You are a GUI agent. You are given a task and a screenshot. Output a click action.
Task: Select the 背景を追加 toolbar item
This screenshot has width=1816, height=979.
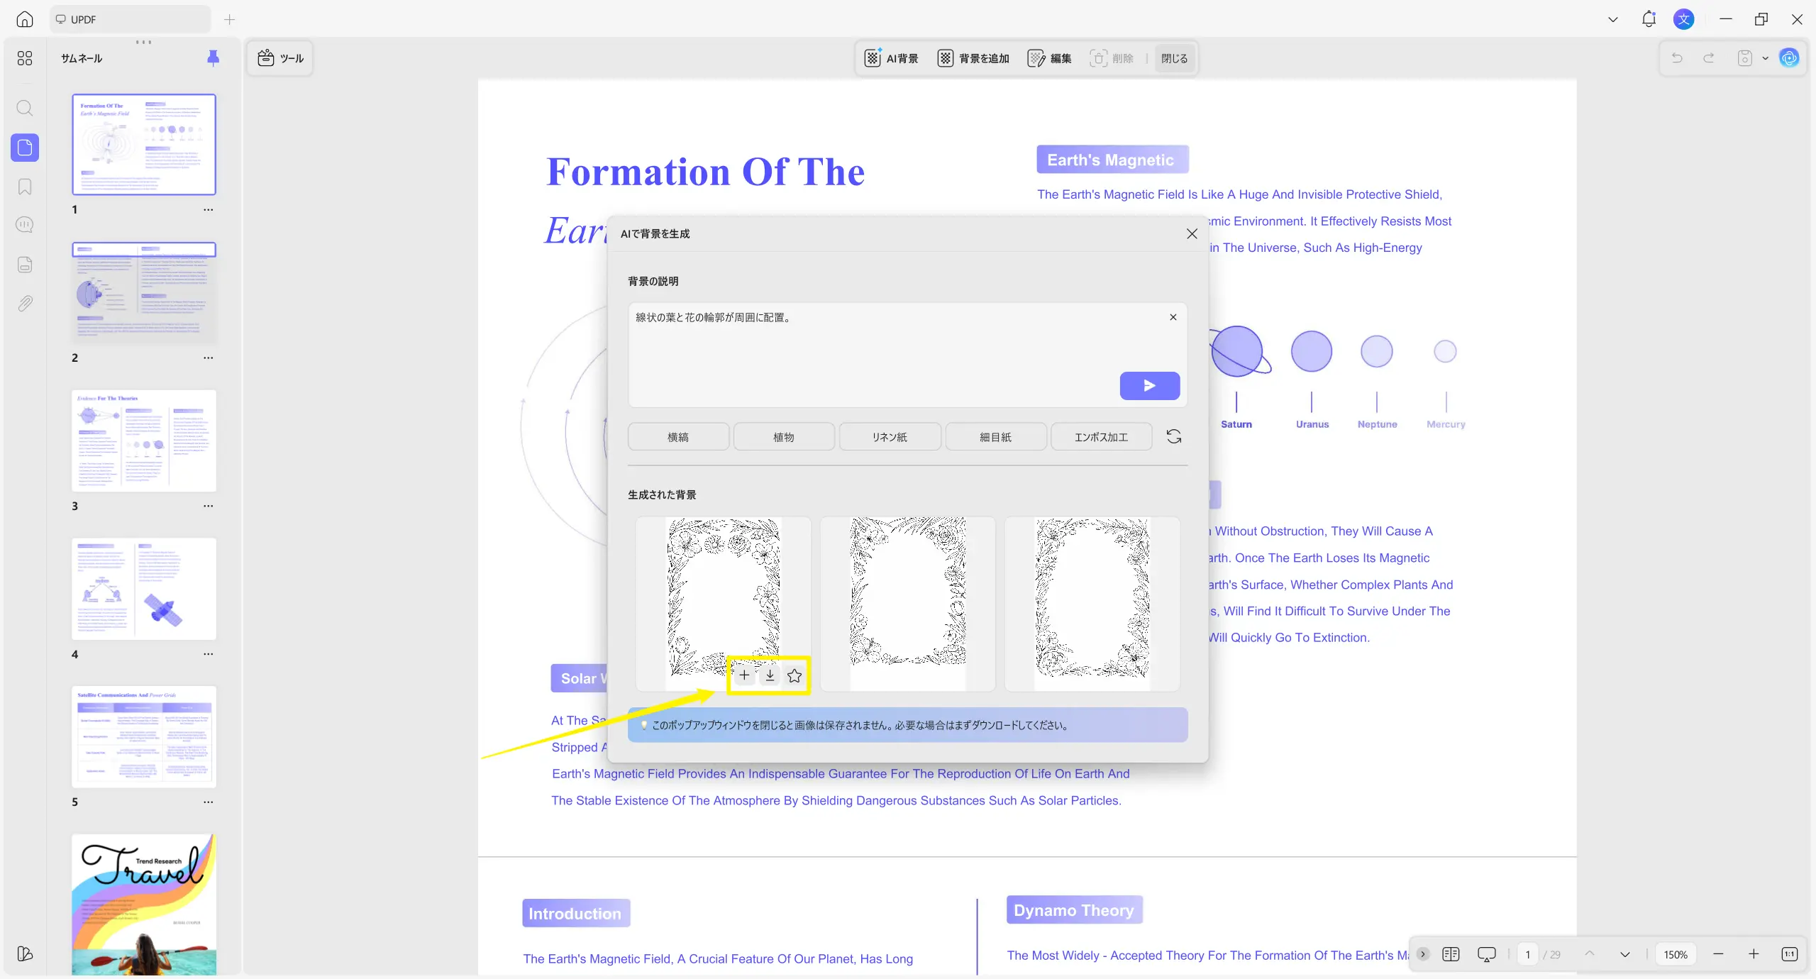(x=973, y=58)
